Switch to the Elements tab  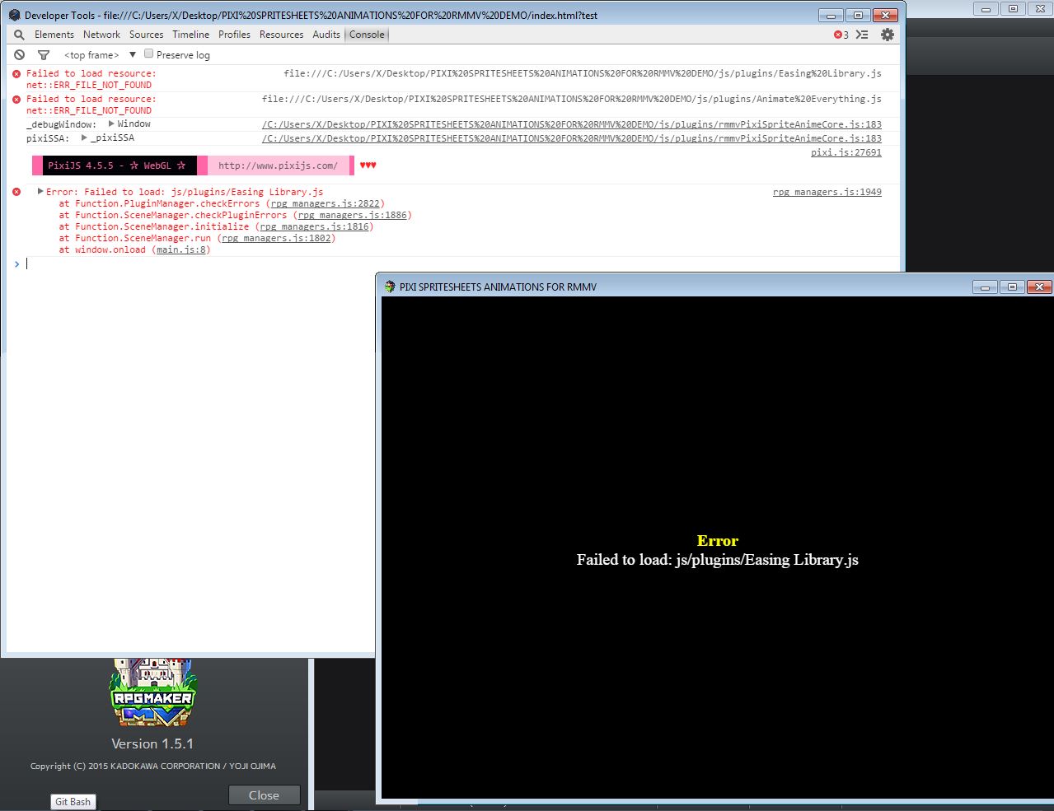point(54,35)
